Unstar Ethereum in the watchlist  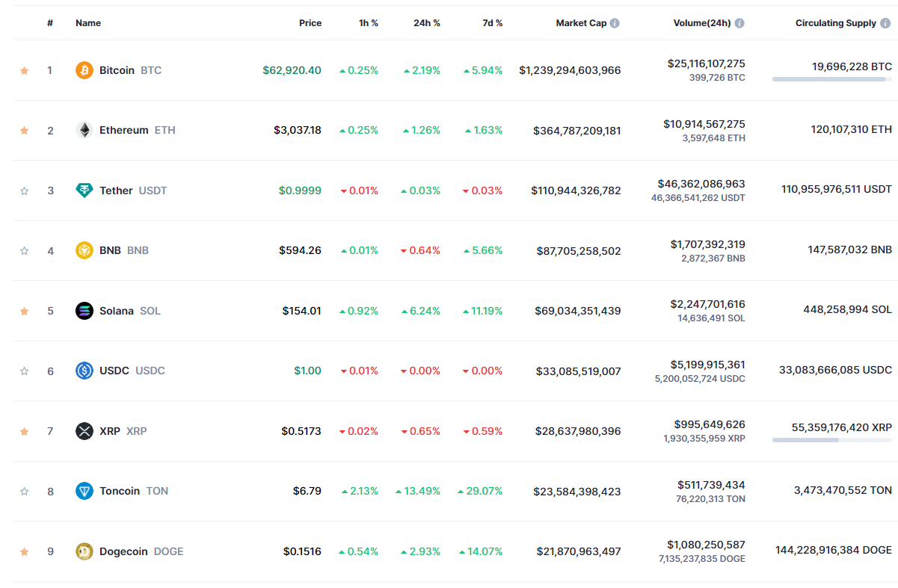click(x=24, y=130)
